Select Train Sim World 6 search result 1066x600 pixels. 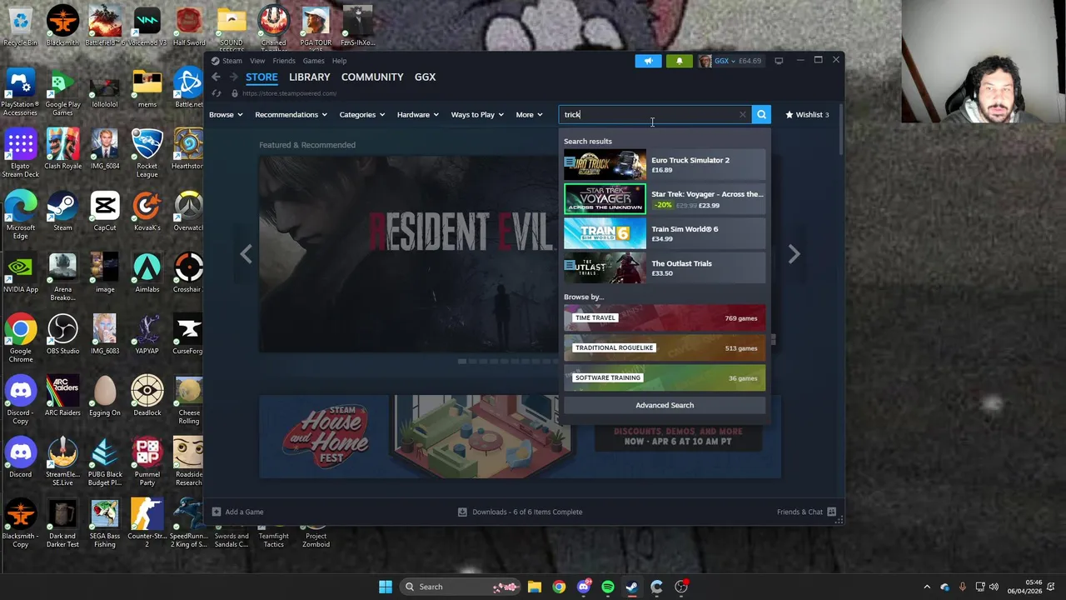coord(664,234)
